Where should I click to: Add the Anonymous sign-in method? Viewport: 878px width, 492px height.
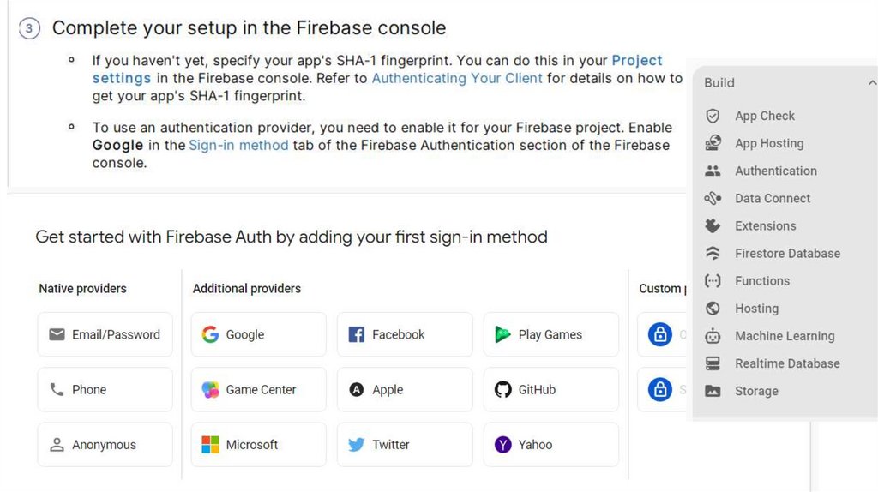tap(105, 445)
